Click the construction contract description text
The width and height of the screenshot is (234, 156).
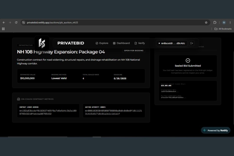[x=78, y=62]
